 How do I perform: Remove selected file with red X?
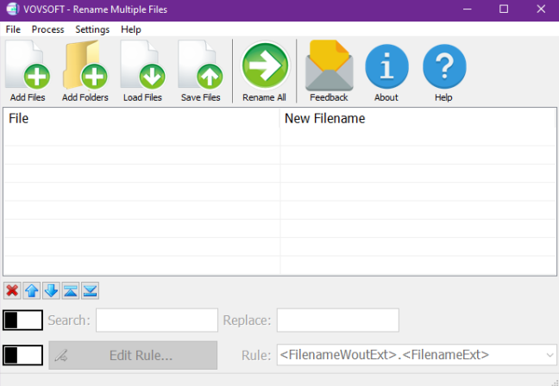(x=12, y=290)
